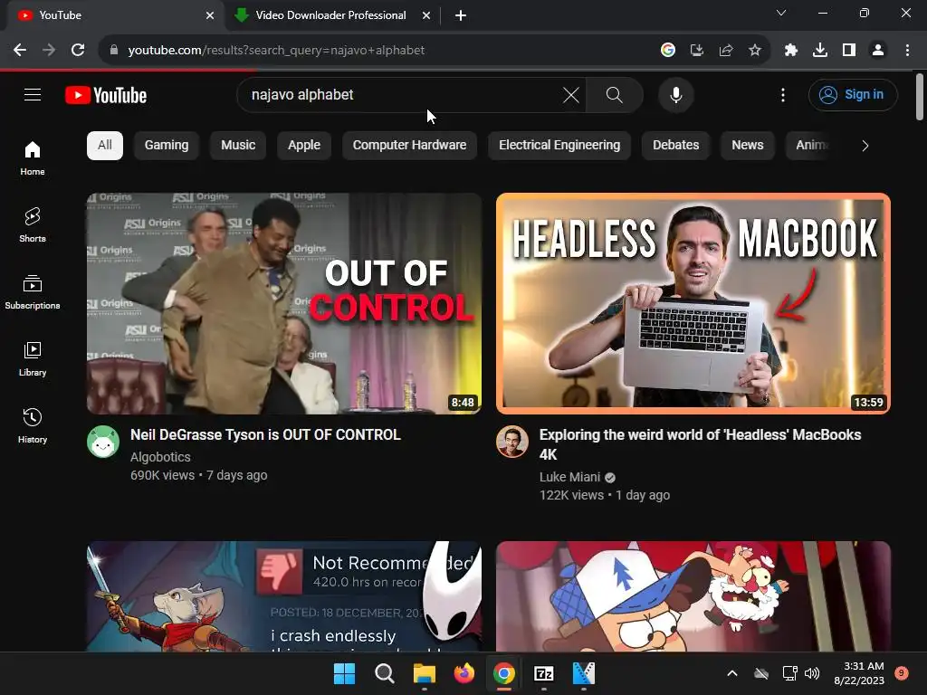Click the Sign in button
927x695 pixels.
pos(853,94)
